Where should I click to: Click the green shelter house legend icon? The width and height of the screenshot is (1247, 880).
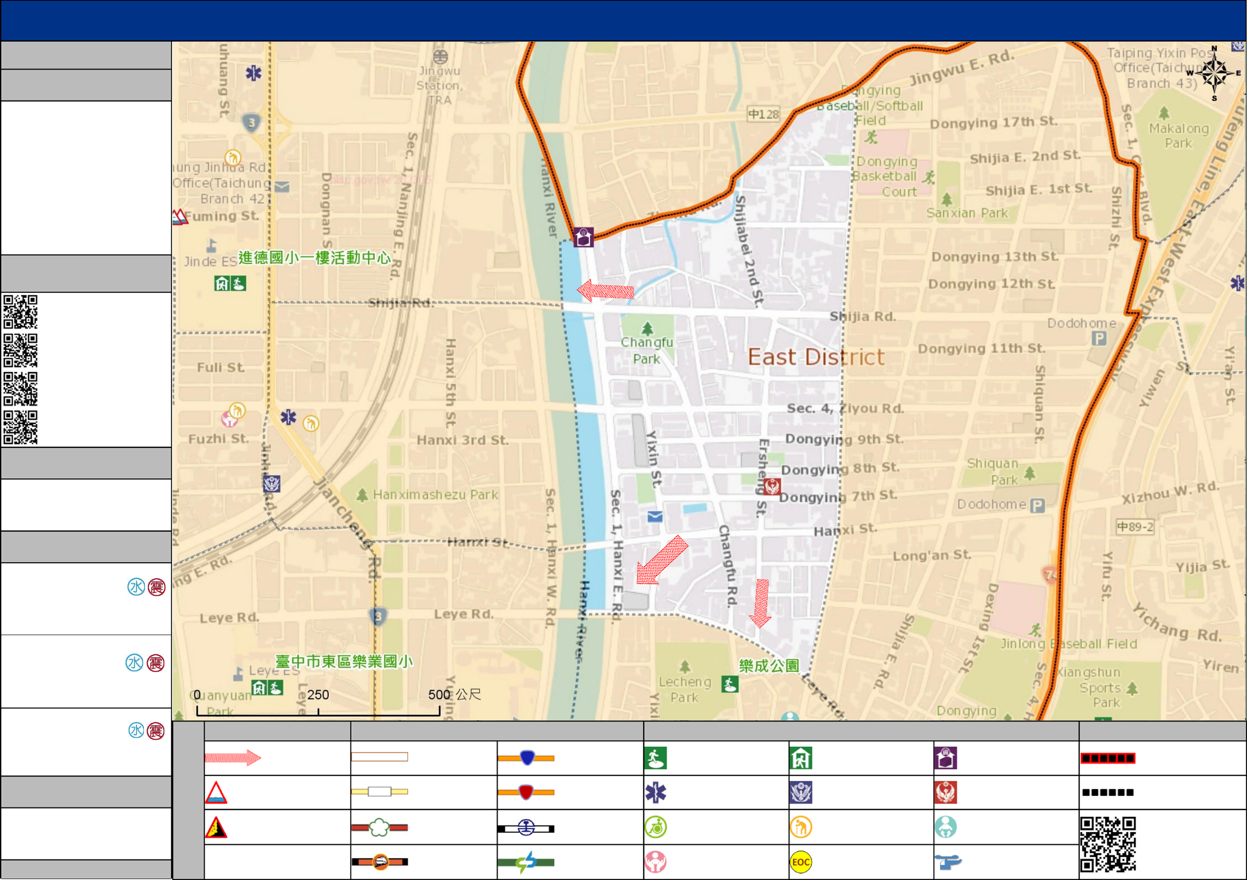[801, 758]
